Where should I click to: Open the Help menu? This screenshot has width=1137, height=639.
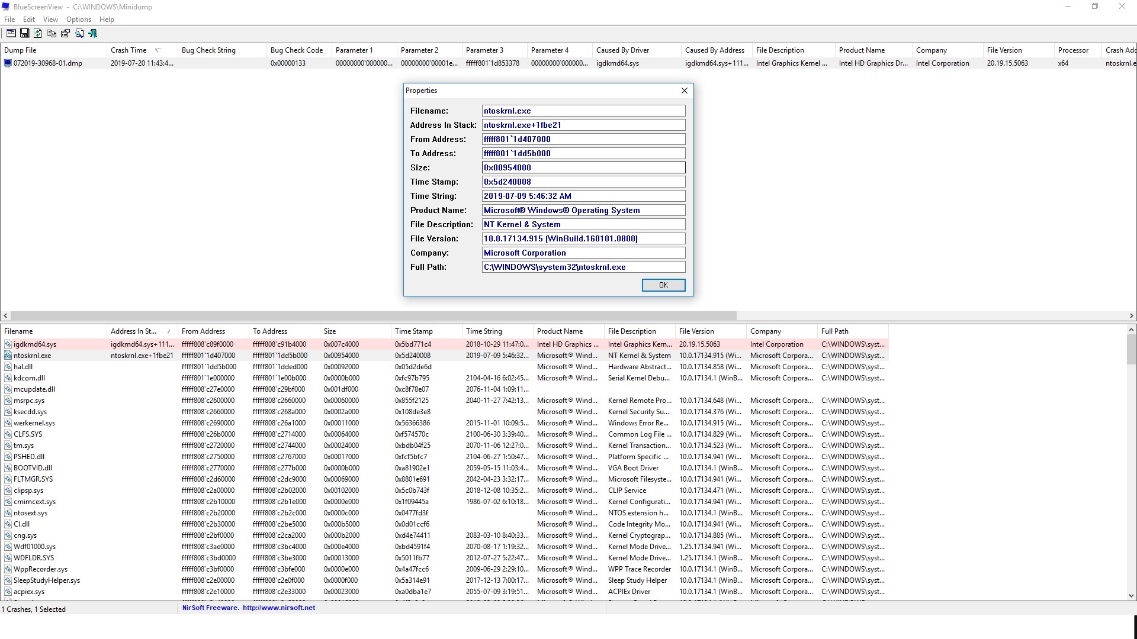[107, 20]
